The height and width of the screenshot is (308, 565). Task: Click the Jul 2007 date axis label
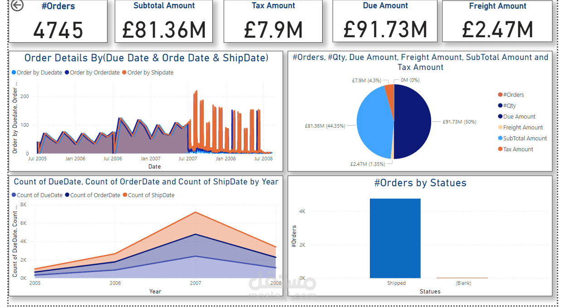point(188,159)
